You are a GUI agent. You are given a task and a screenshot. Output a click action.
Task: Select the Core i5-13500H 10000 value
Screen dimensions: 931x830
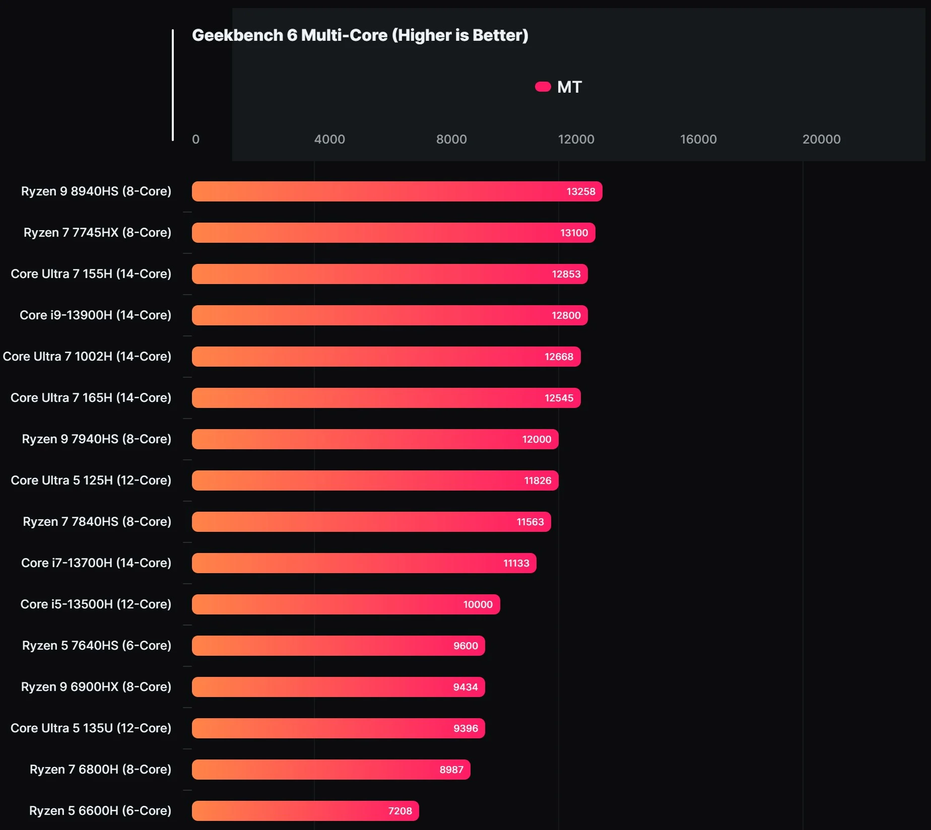[x=478, y=604]
